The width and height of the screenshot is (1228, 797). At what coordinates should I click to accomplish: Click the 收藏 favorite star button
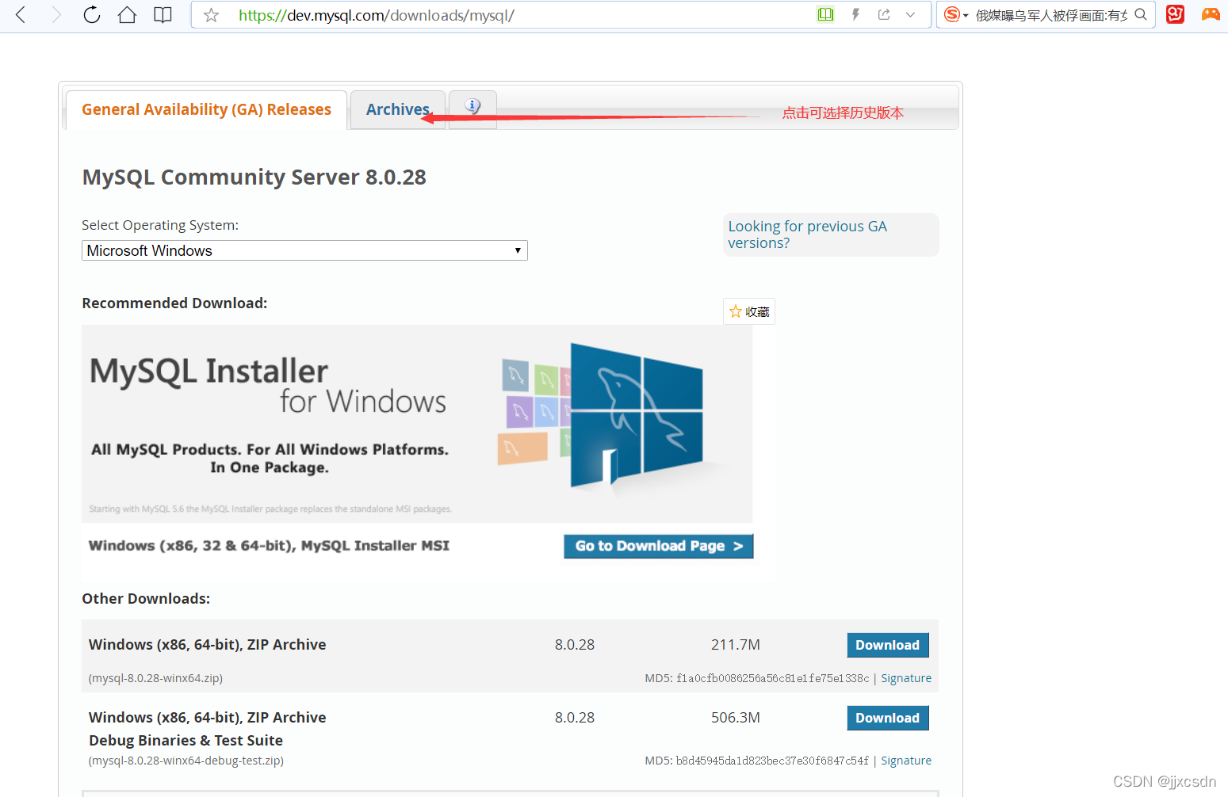coord(749,311)
